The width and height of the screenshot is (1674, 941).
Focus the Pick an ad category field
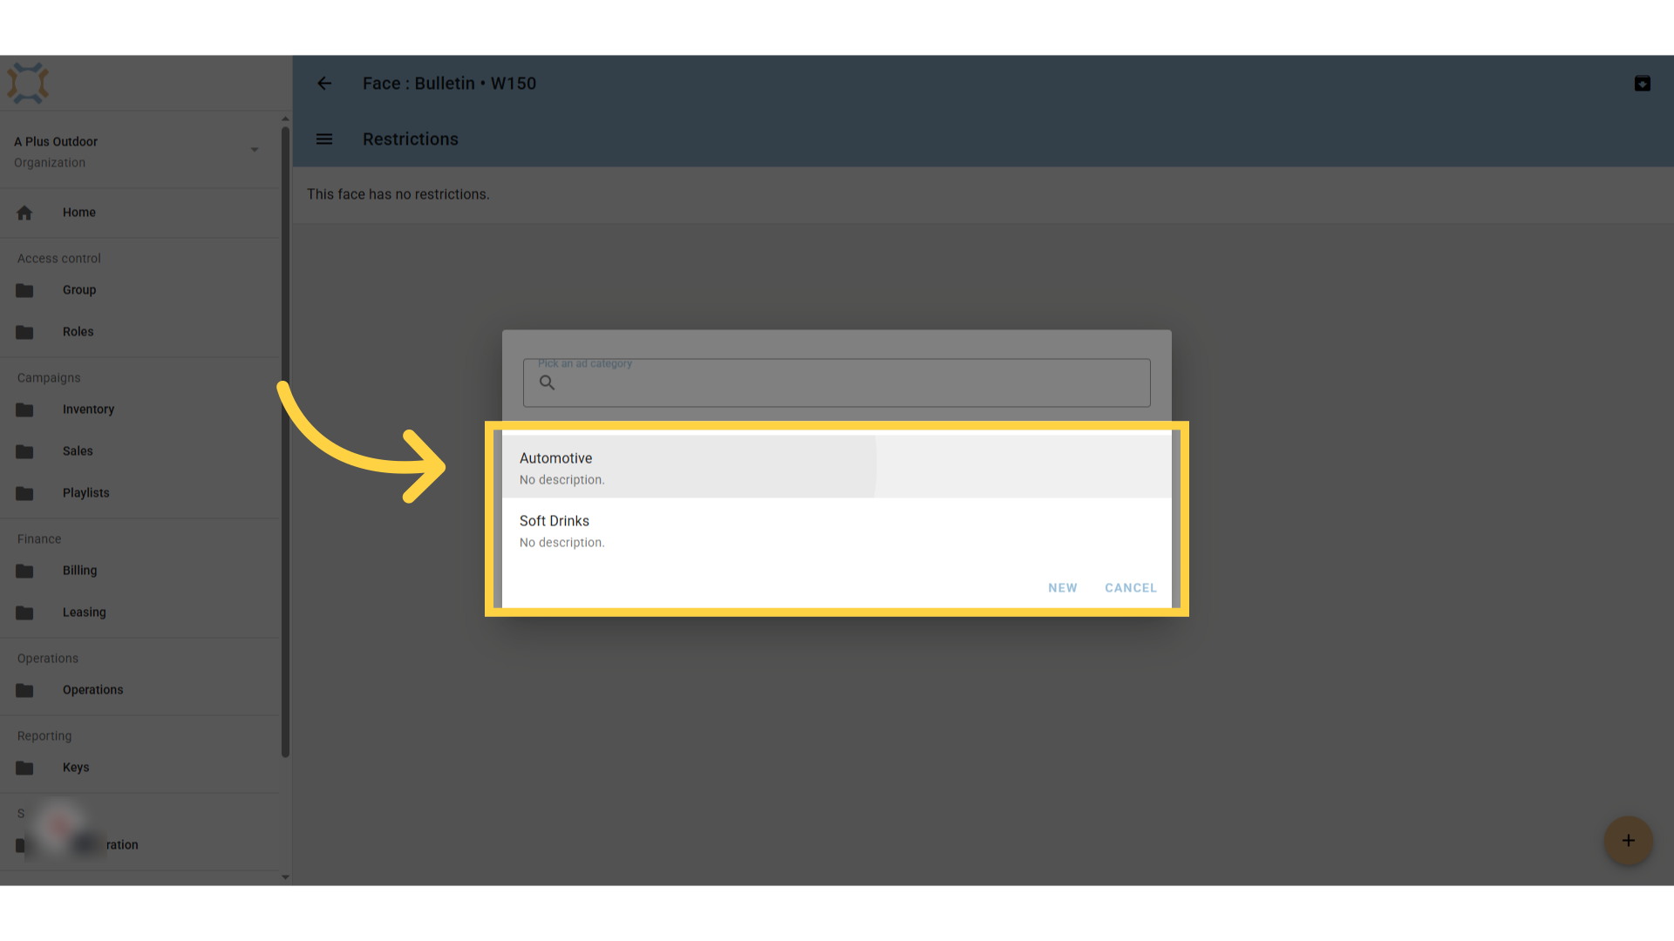click(x=837, y=383)
